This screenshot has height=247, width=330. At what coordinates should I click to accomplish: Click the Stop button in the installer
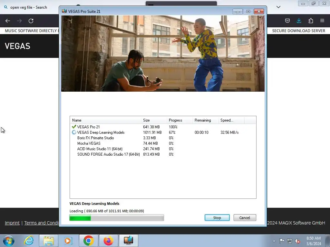217,218
